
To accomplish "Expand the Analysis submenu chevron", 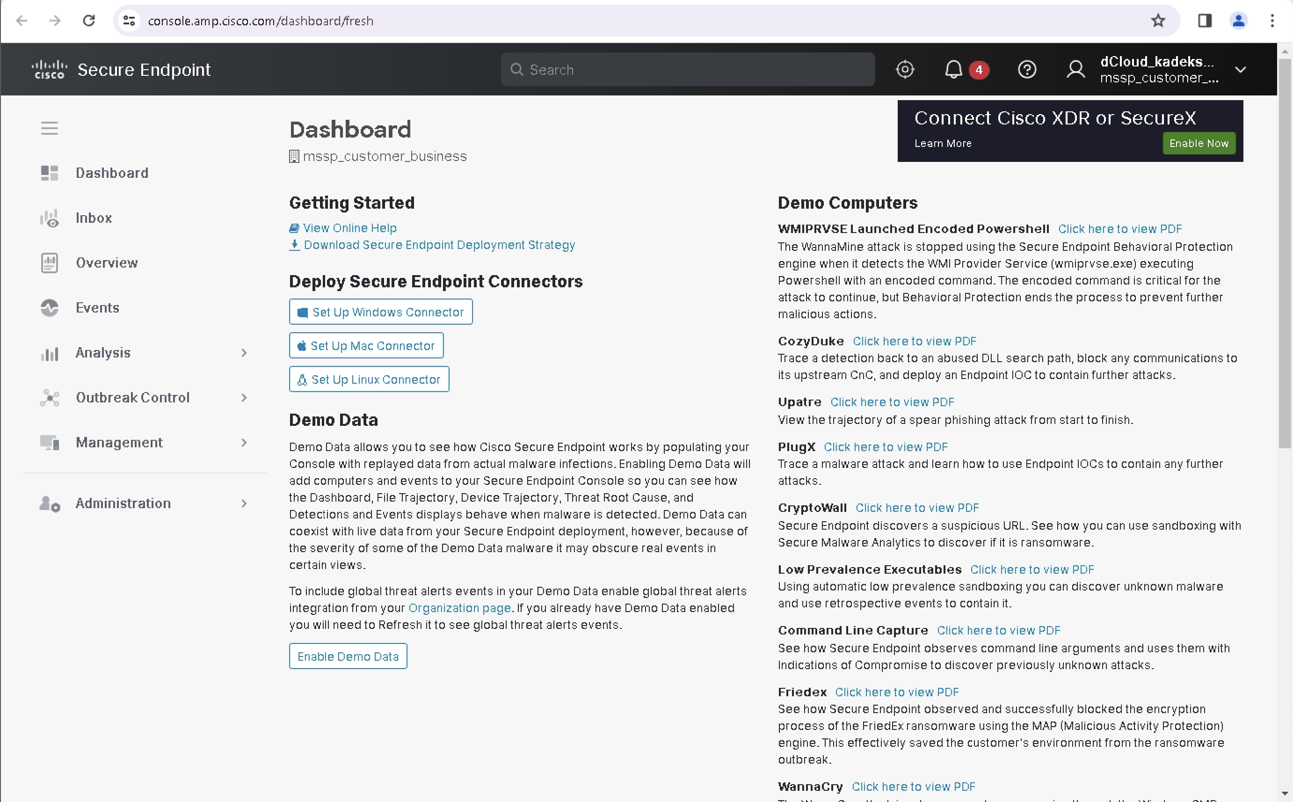I will [x=244, y=353].
